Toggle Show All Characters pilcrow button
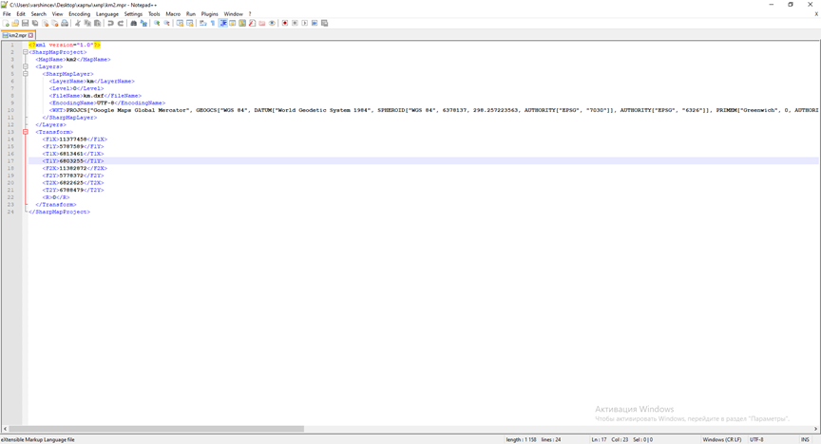 (213, 23)
